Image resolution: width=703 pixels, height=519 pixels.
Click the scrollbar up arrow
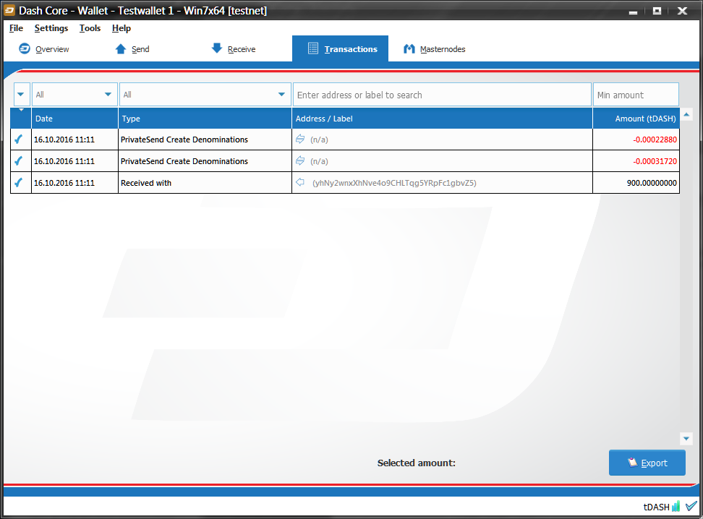686,115
